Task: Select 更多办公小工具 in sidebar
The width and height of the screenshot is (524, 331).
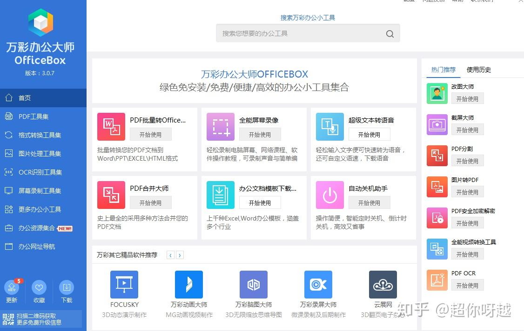Action: tap(43, 209)
